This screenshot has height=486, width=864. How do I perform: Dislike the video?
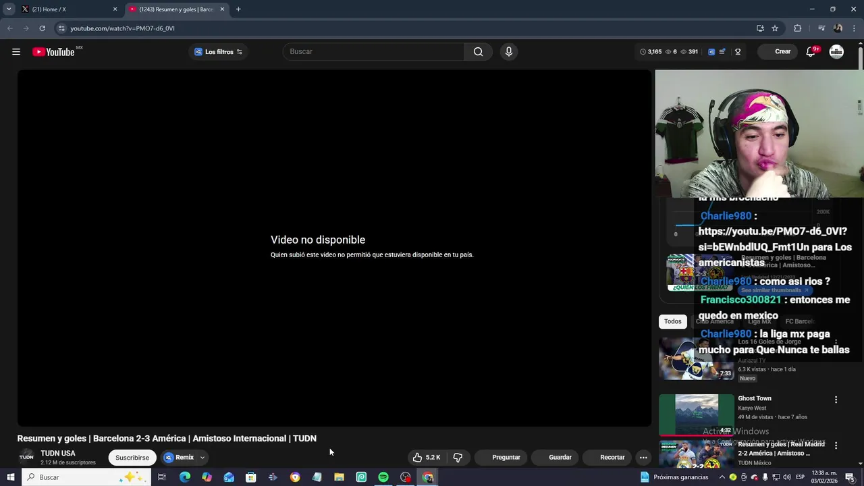tap(458, 457)
